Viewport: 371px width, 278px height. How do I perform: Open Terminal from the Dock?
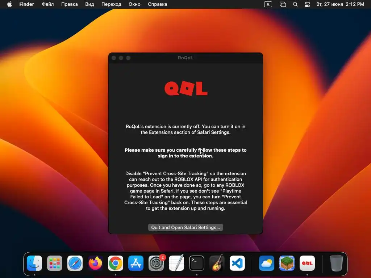[x=197, y=263]
